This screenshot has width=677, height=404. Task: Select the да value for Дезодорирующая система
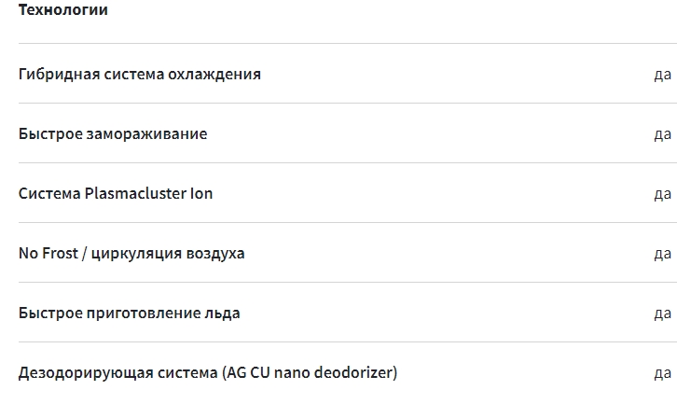[x=662, y=372]
